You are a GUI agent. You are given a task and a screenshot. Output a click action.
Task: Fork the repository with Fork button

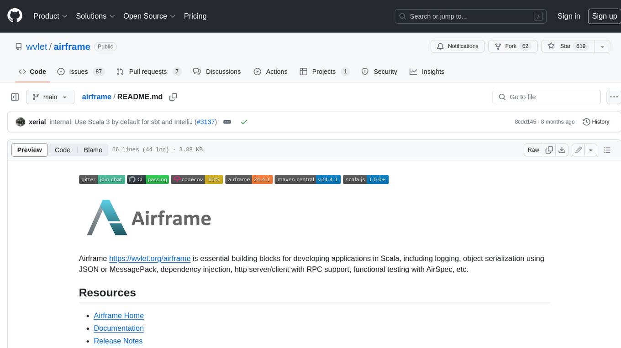pos(513,46)
